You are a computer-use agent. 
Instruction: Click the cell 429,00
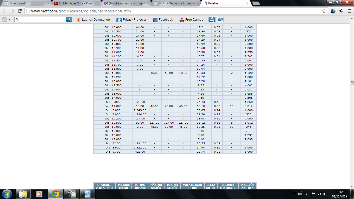[140, 152]
